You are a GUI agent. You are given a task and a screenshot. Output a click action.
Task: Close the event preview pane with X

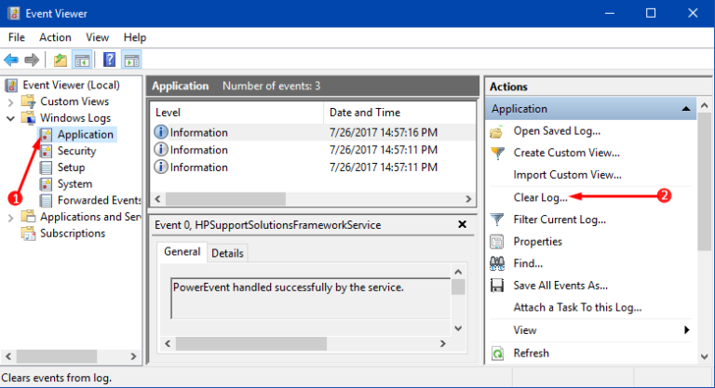click(x=462, y=224)
